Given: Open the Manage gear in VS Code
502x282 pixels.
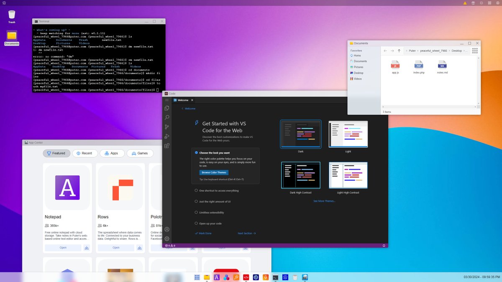Looking at the screenshot, I should [167, 239].
